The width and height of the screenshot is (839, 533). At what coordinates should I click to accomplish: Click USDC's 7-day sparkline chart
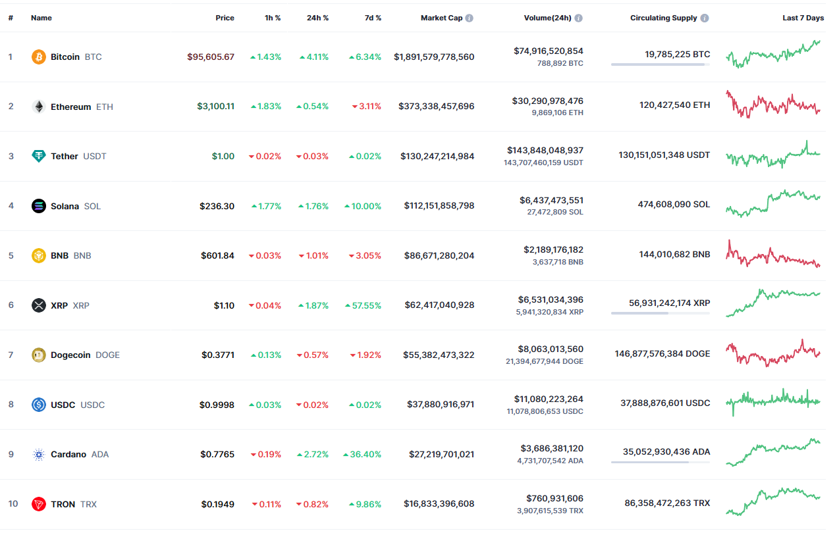pyautogui.click(x=773, y=403)
